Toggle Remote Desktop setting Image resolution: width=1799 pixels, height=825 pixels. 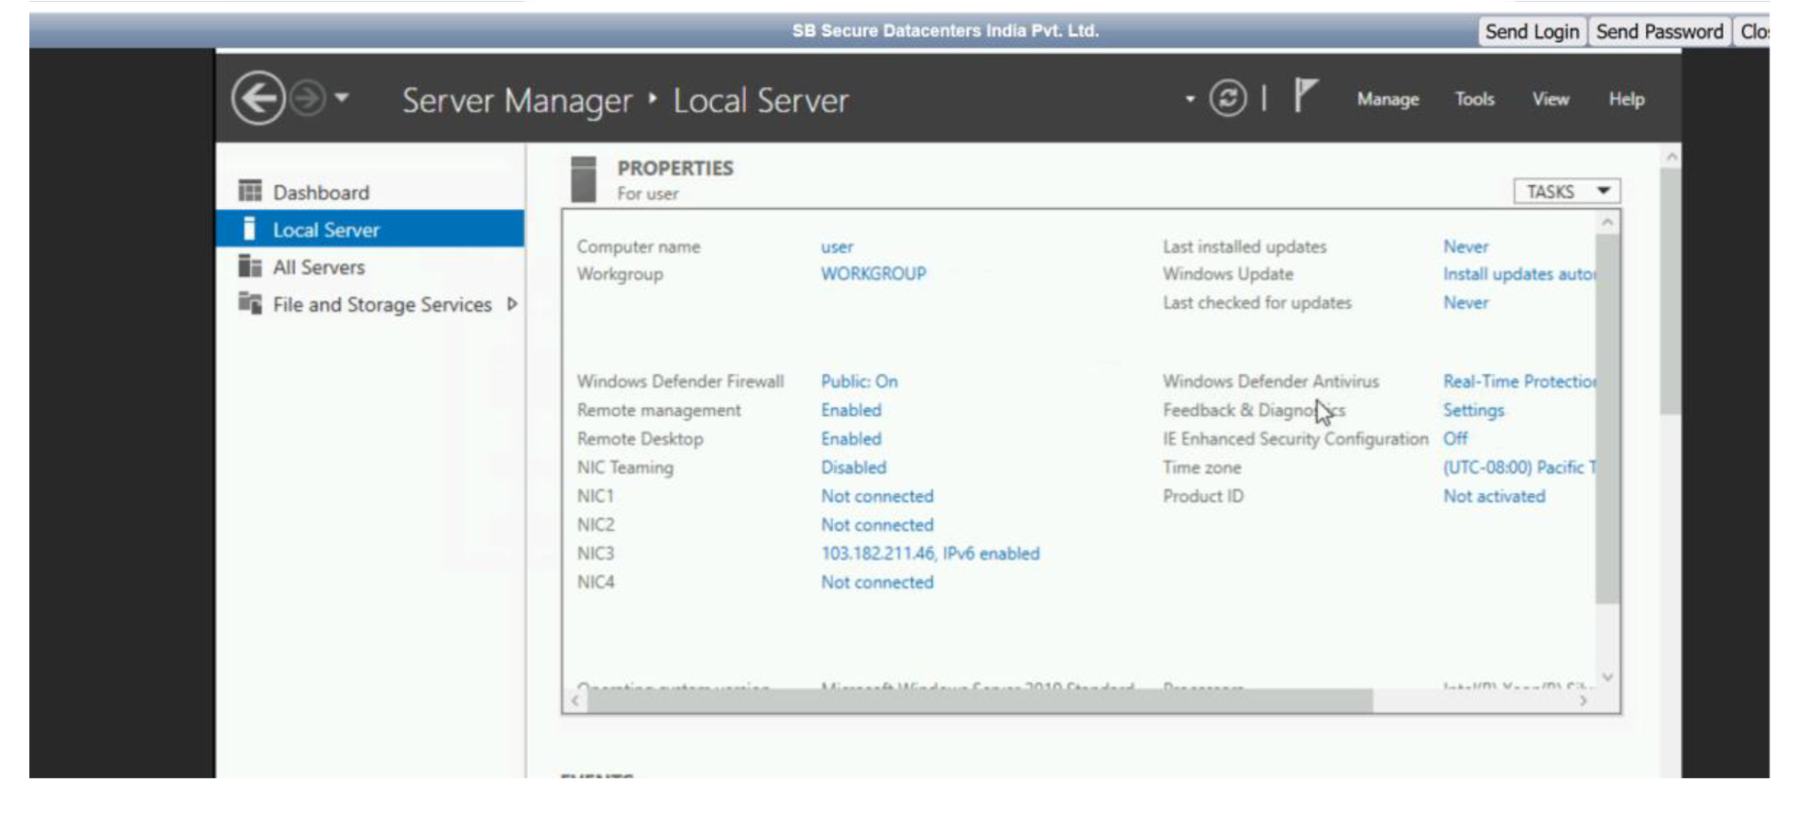coord(851,438)
